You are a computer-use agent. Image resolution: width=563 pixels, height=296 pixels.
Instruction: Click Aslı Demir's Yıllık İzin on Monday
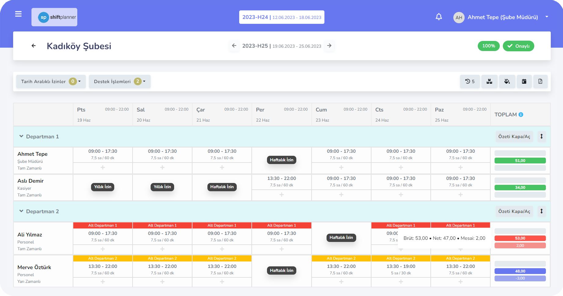click(x=103, y=187)
